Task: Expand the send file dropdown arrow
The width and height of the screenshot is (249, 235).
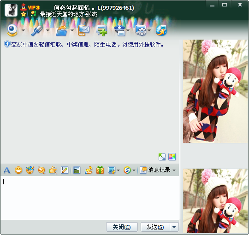Action: pyautogui.click(x=72, y=30)
